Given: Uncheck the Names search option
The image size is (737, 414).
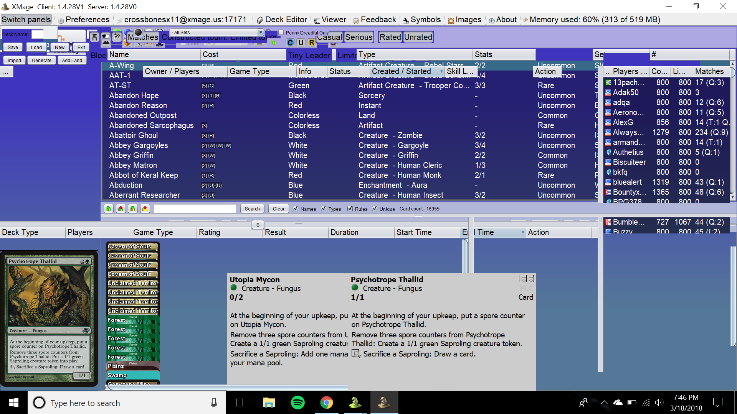Looking at the screenshot, I should (296, 209).
